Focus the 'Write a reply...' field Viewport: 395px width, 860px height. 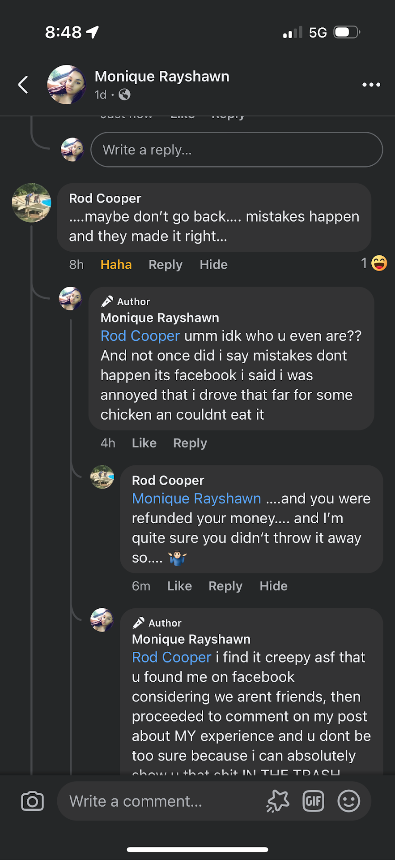[236, 150]
